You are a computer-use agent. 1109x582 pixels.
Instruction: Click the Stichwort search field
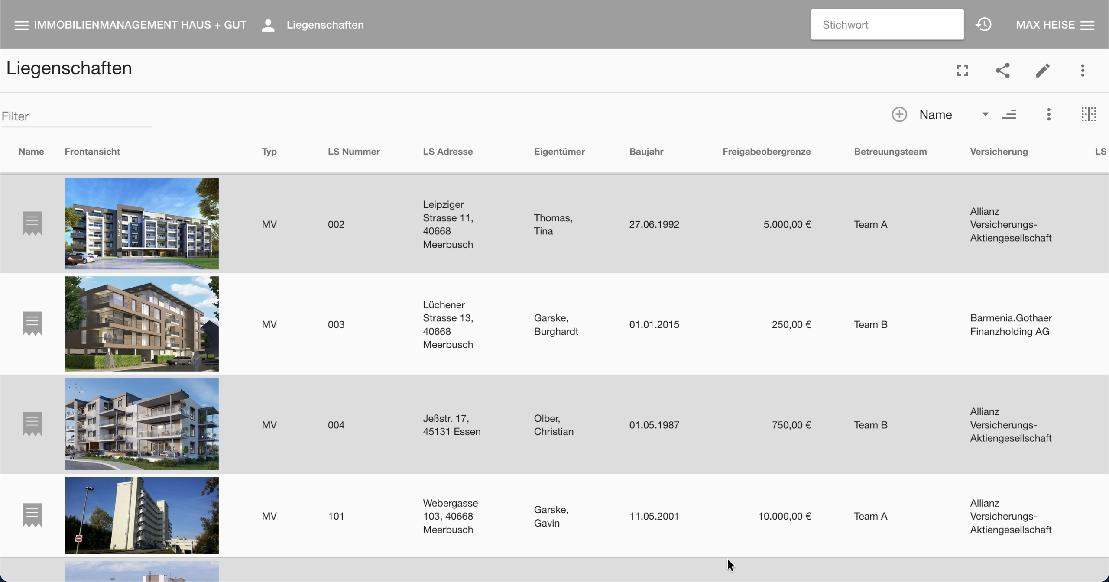(887, 25)
